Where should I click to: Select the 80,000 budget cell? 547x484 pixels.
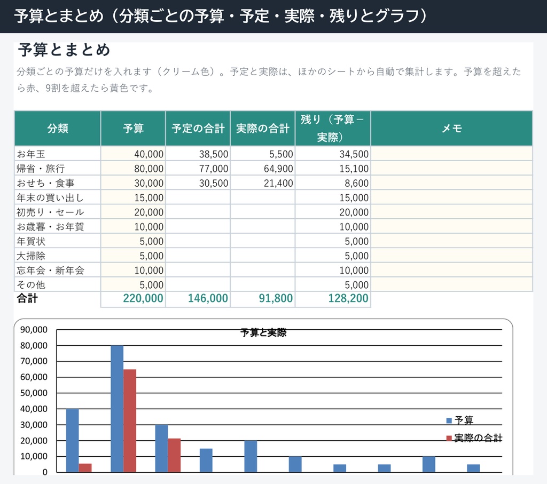(133, 168)
